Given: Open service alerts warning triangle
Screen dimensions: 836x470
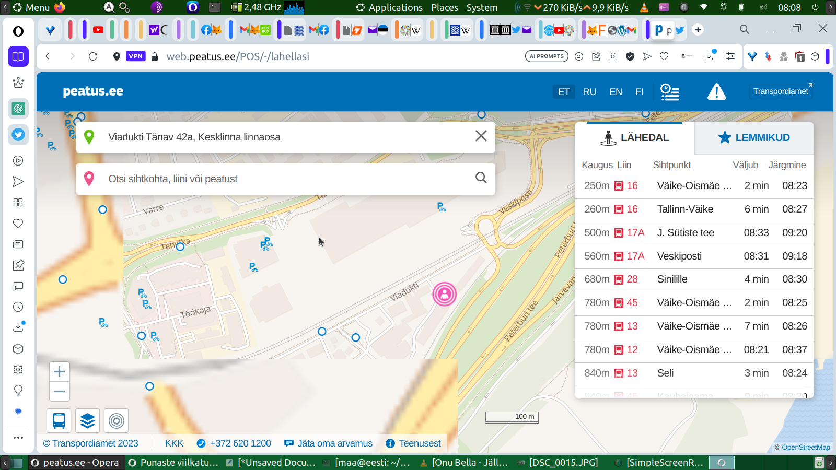Looking at the screenshot, I should (x=717, y=92).
